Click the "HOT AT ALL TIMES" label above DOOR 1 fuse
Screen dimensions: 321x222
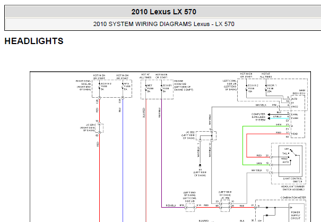tap(266, 75)
